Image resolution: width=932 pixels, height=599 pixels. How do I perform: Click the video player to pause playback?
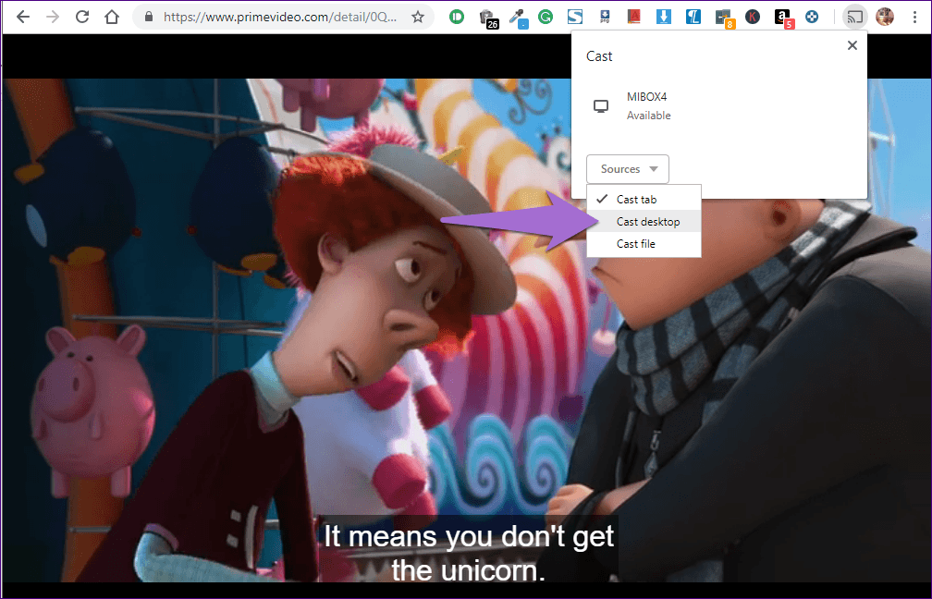click(277, 370)
